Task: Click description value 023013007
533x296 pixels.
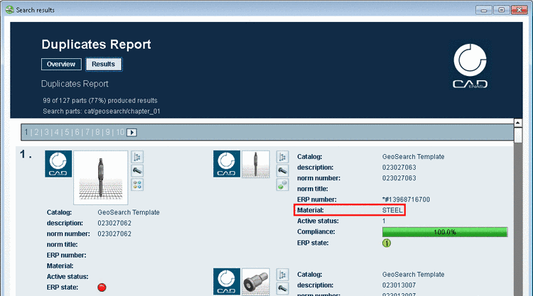Action: (399, 285)
